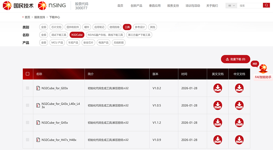Toggle the select-all checkbox in table header
Screen dimensions: 273x150
pyautogui.click(x=28, y=74)
